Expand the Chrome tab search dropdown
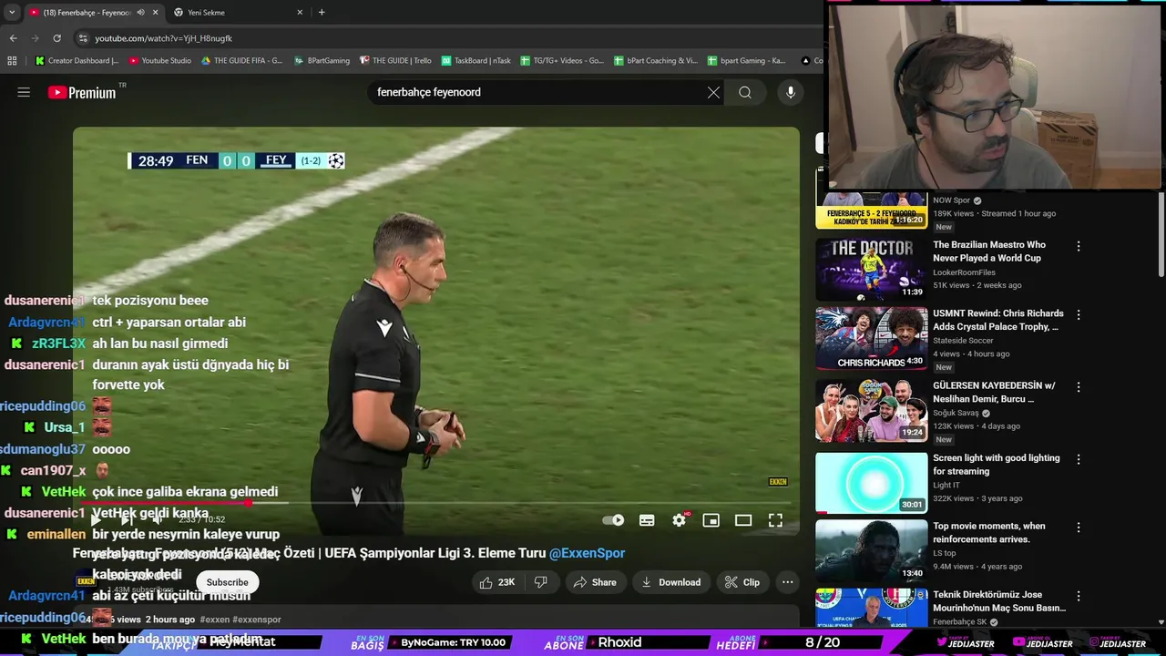This screenshot has width=1166, height=656. 12,13
